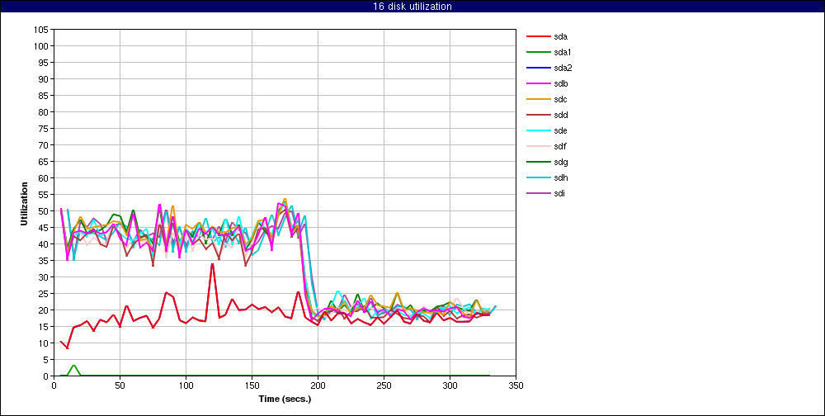Click the red sda legend line swatch
This screenshot has height=416, width=825.
coord(538,37)
